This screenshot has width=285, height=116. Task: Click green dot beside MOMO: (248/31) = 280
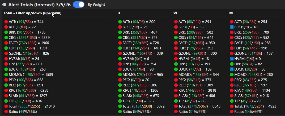pos(232,75)
